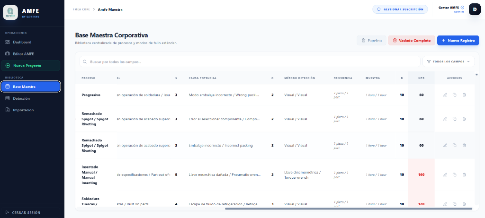
Task: Click the trash icon in the NPR 120 row
Action: click(x=464, y=204)
